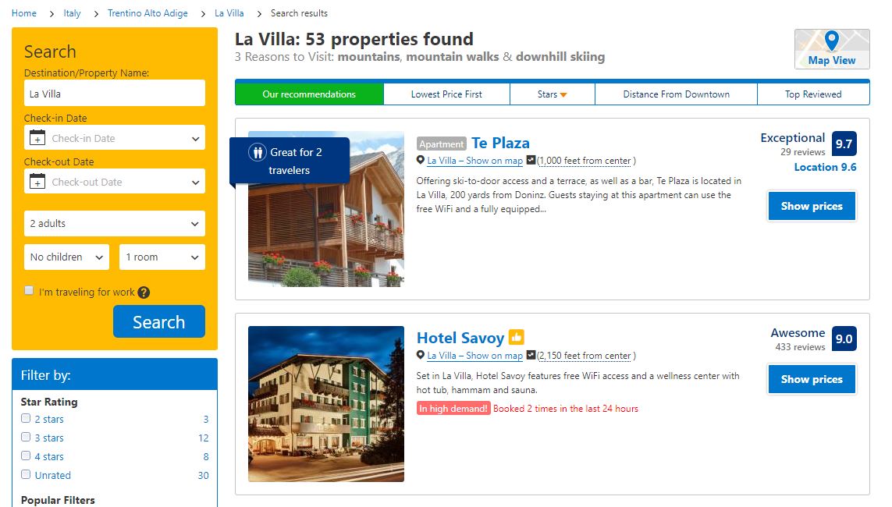The width and height of the screenshot is (892, 507).
Task: Open the 2 adults dropdown
Action: [115, 223]
